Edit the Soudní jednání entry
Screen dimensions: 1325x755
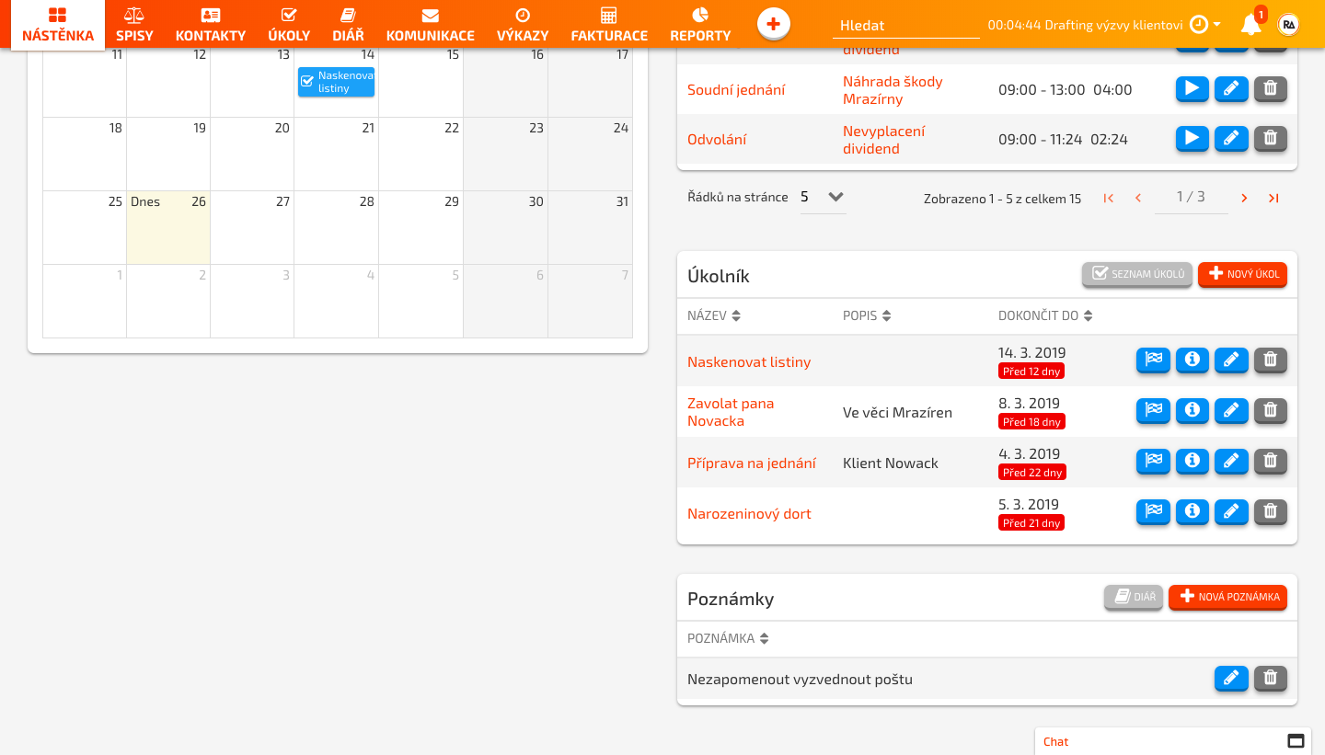click(1231, 89)
